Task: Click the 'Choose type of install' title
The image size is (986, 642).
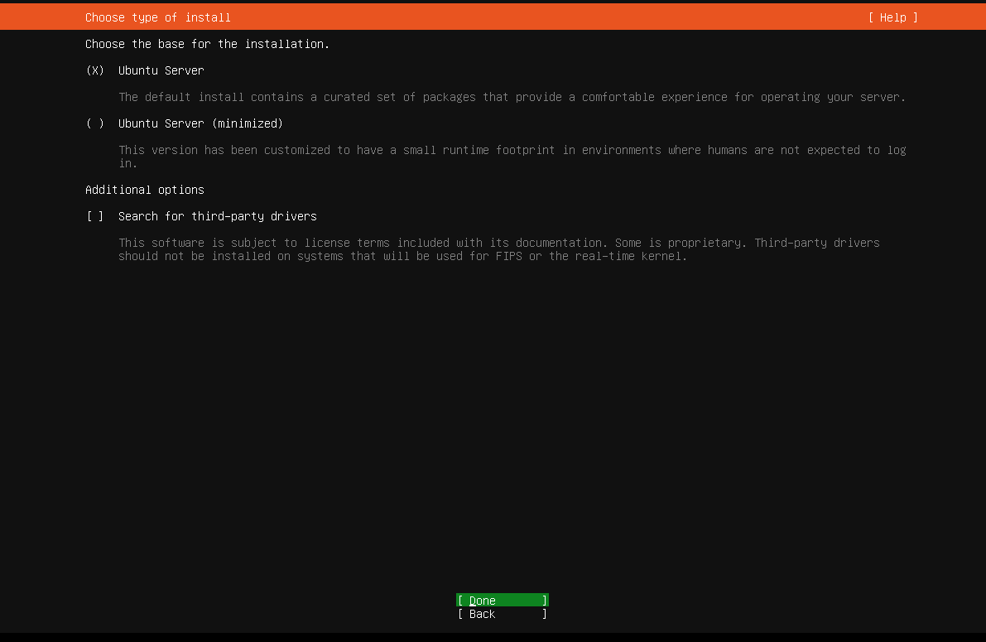Action: coord(158,17)
